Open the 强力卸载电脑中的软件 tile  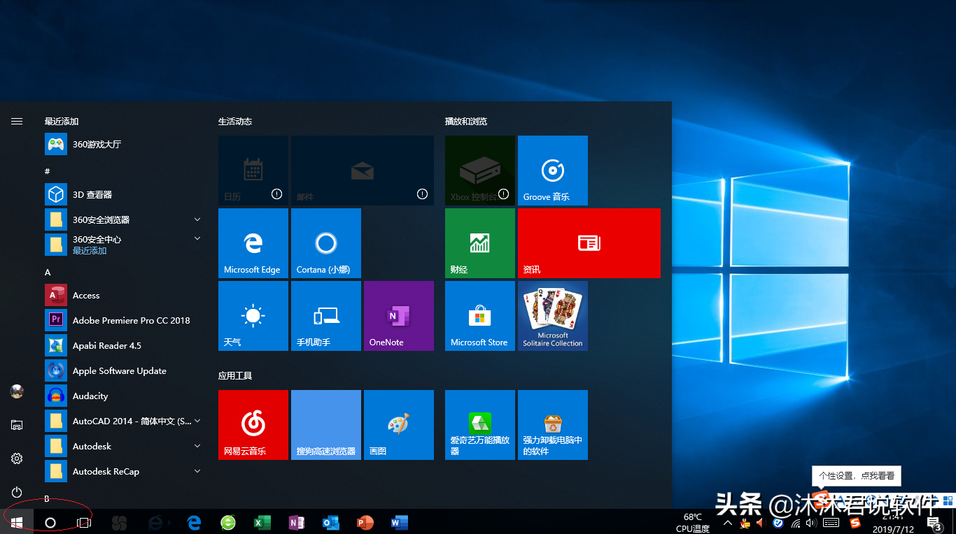tap(553, 425)
